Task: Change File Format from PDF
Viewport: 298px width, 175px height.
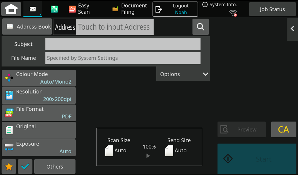Action: (39, 113)
